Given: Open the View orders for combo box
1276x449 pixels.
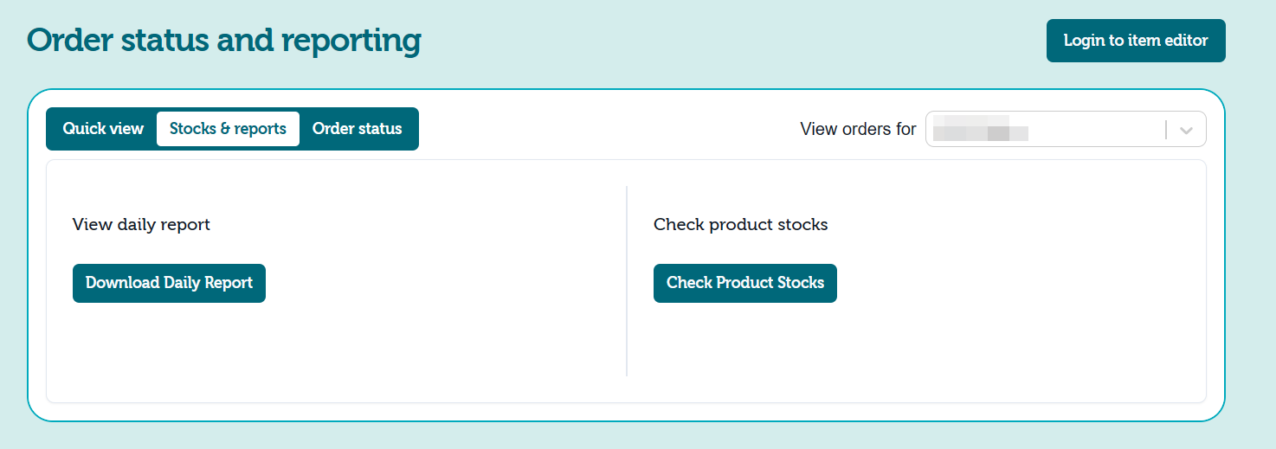Looking at the screenshot, I should tap(1066, 129).
